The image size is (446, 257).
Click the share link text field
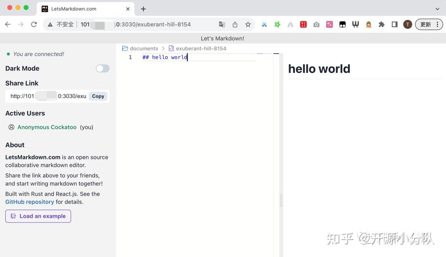[x=48, y=96]
